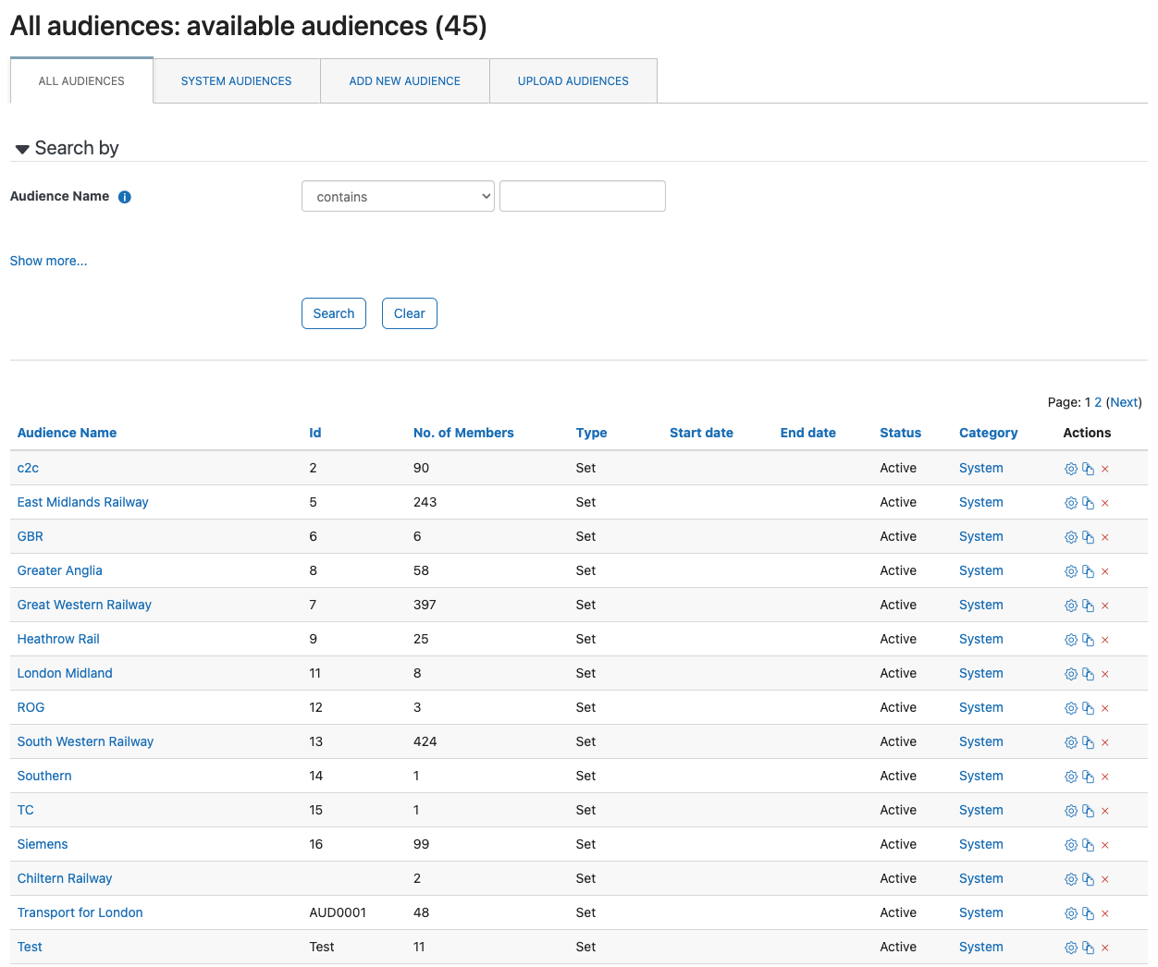Viewport: 1158px width, 967px height.
Task: Delete the Test audience
Action: (1105, 948)
